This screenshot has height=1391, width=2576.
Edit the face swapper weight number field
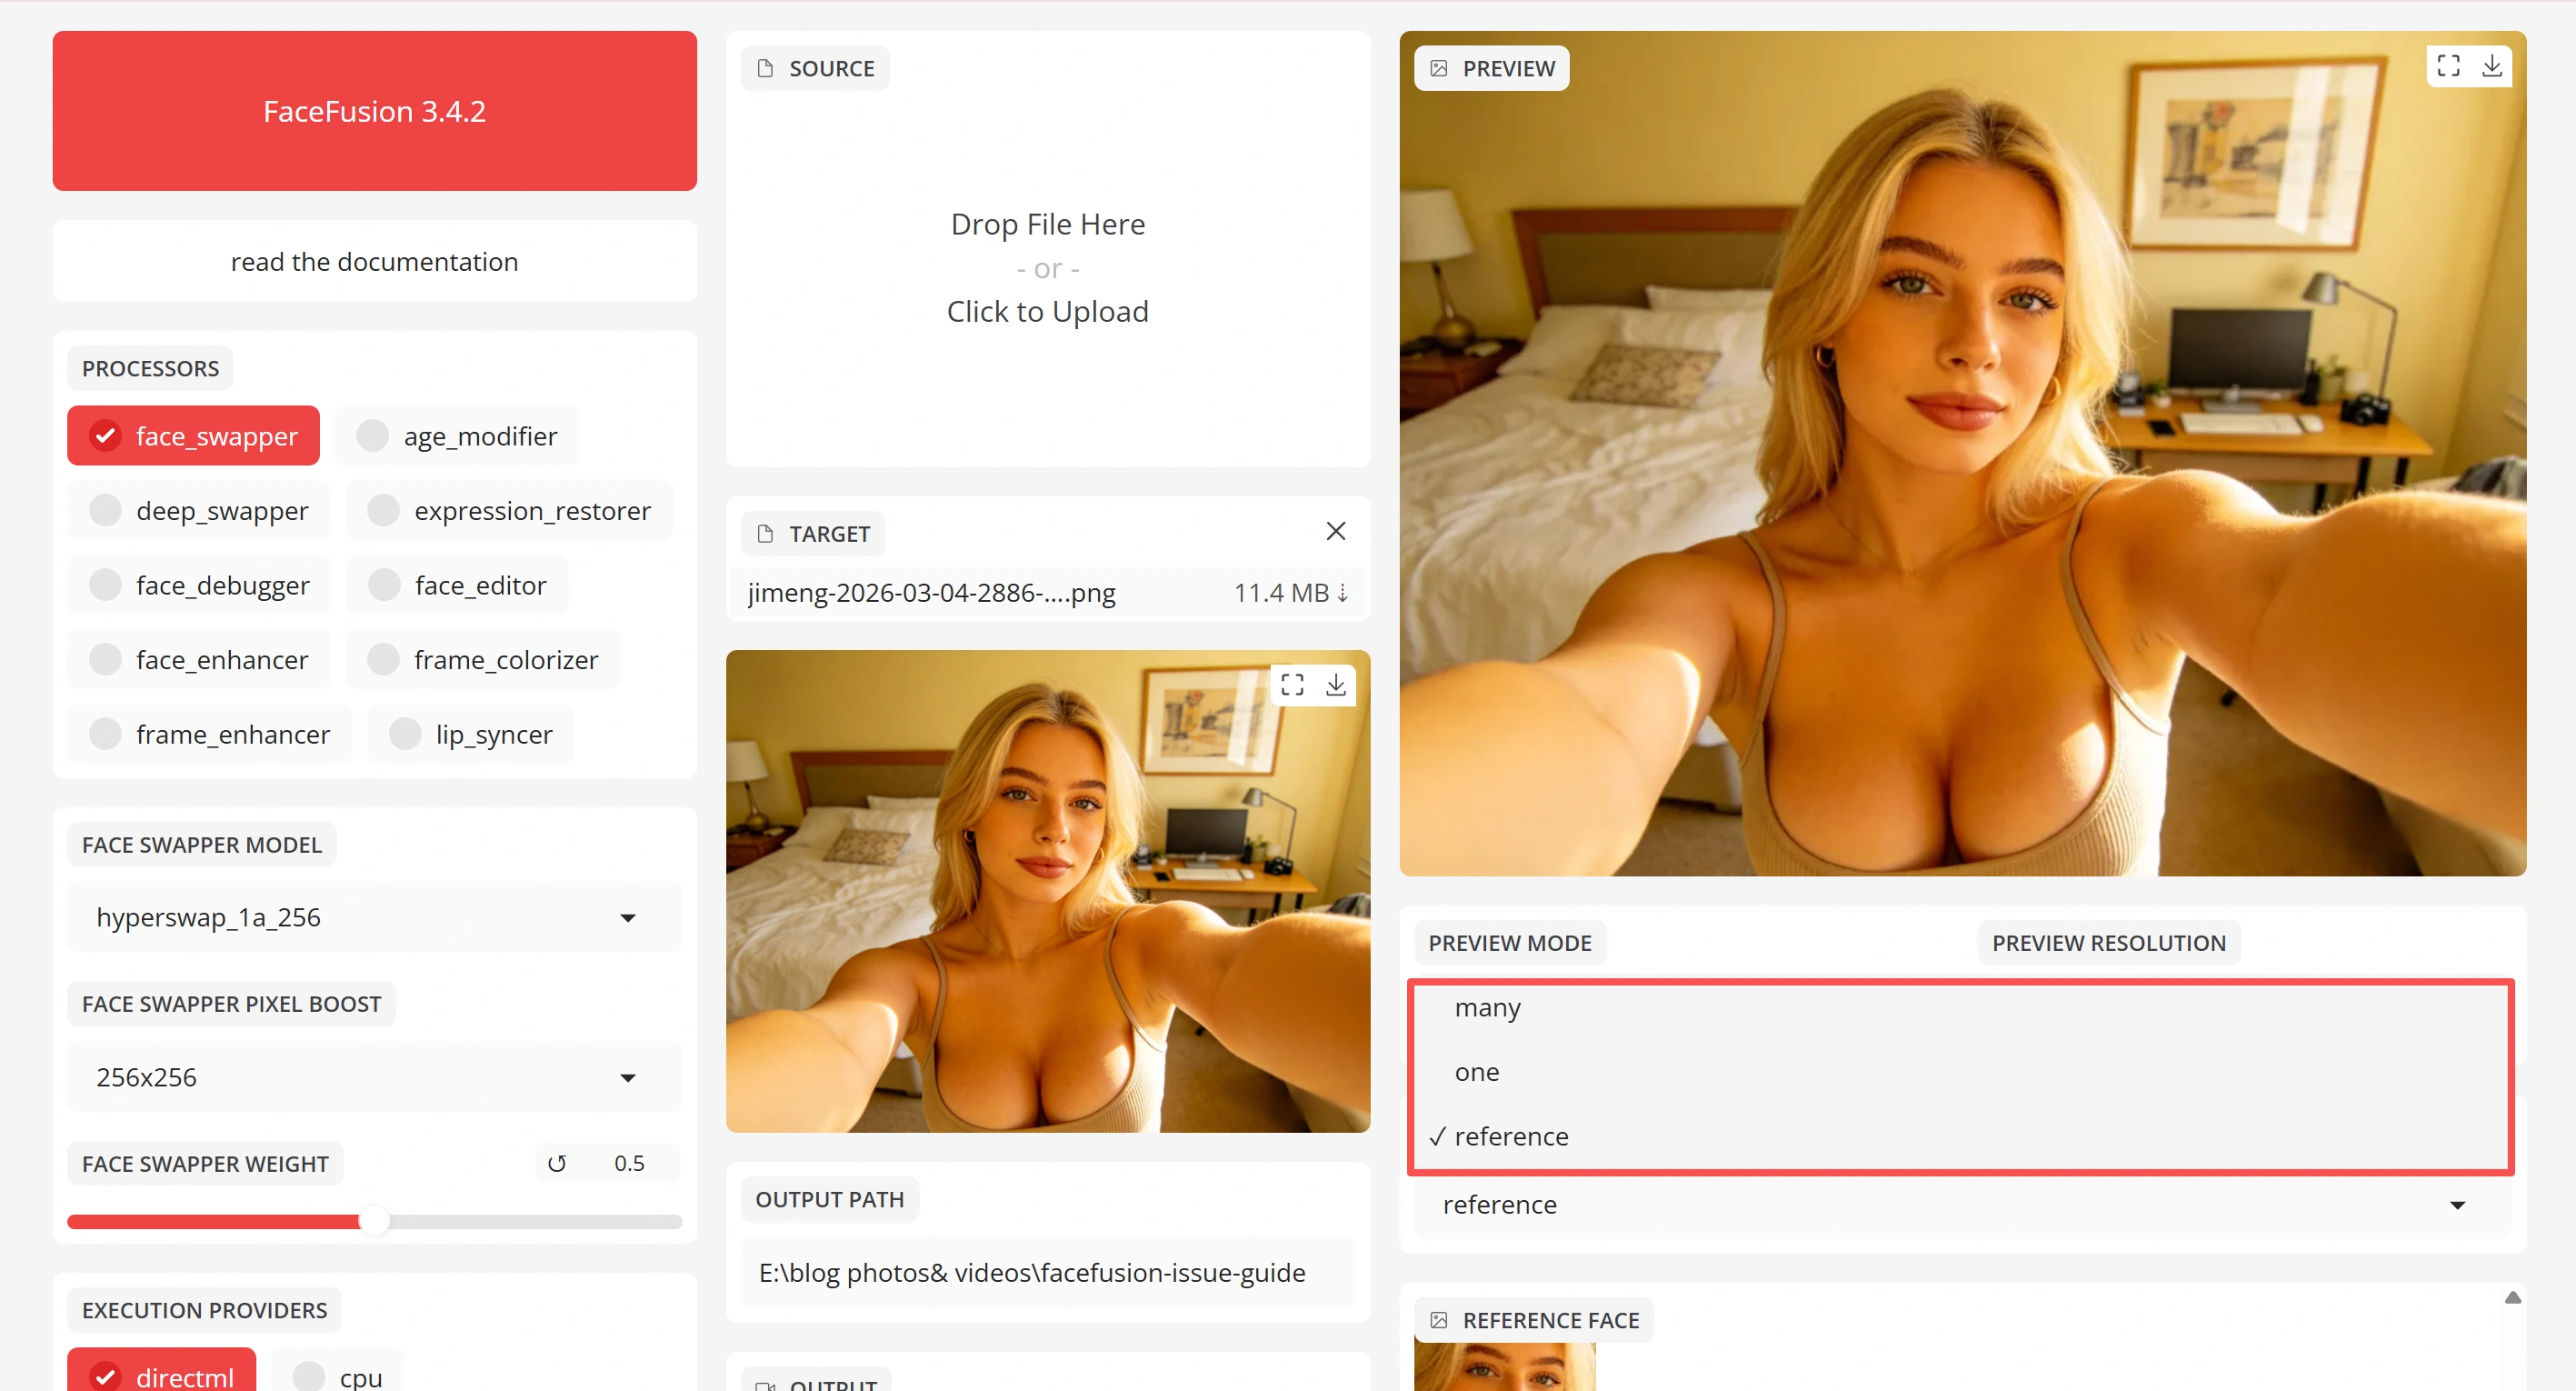click(630, 1163)
